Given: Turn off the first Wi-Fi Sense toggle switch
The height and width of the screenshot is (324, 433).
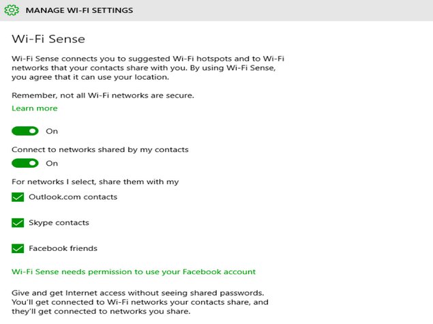Looking at the screenshot, I should click(x=25, y=131).
